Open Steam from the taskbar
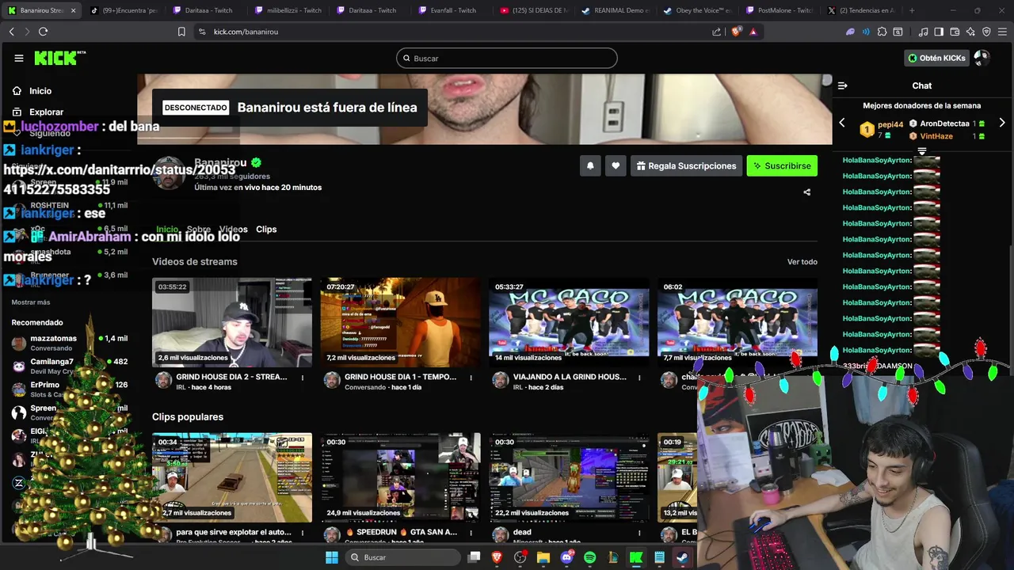This screenshot has width=1014, height=570. (682, 557)
